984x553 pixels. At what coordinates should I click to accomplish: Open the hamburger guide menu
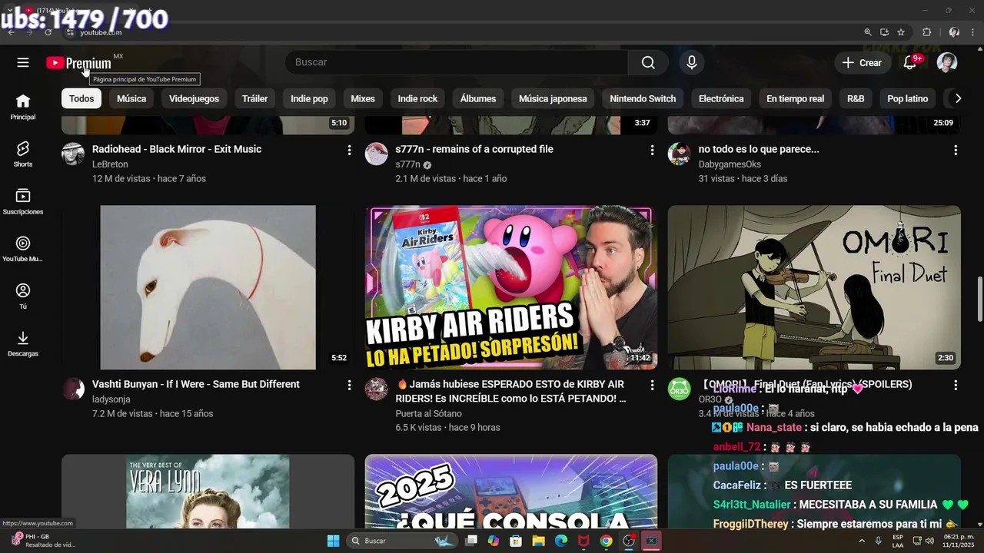click(23, 62)
